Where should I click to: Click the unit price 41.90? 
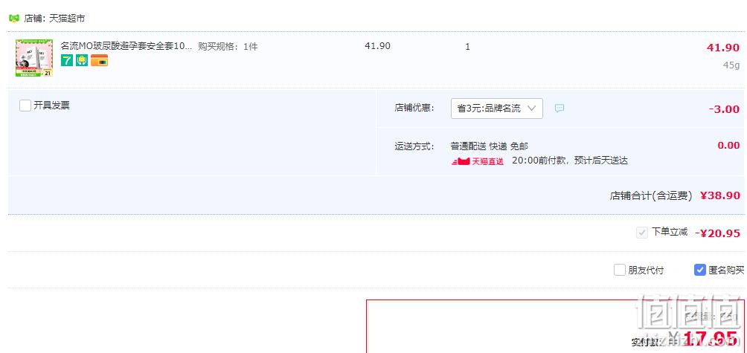(x=377, y=46)
